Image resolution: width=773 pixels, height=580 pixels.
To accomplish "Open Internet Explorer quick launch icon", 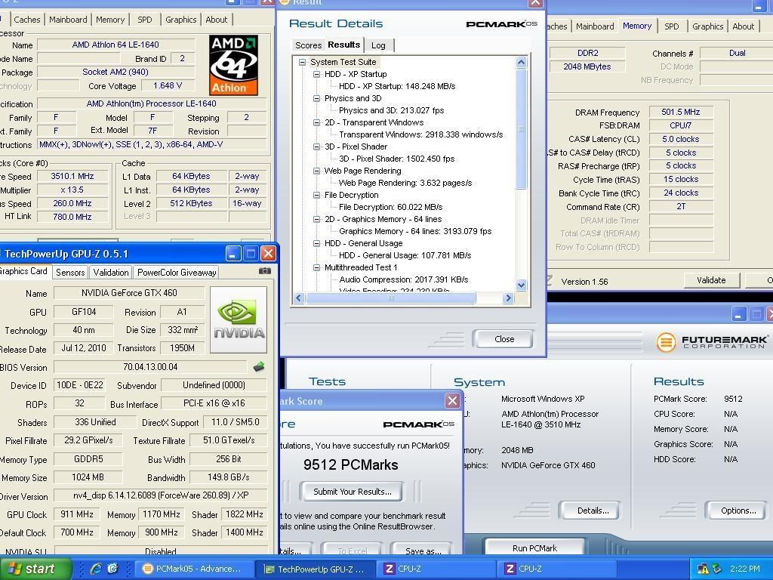I will [x=96, y=569].
